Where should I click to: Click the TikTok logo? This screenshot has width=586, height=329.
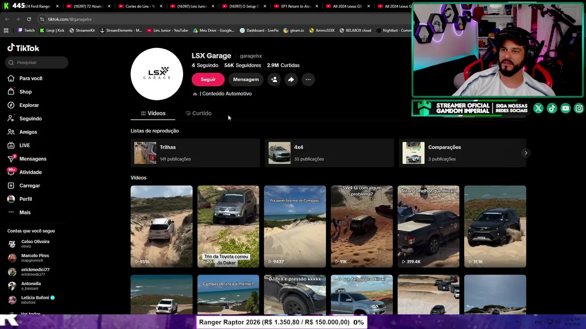(23, 48)
